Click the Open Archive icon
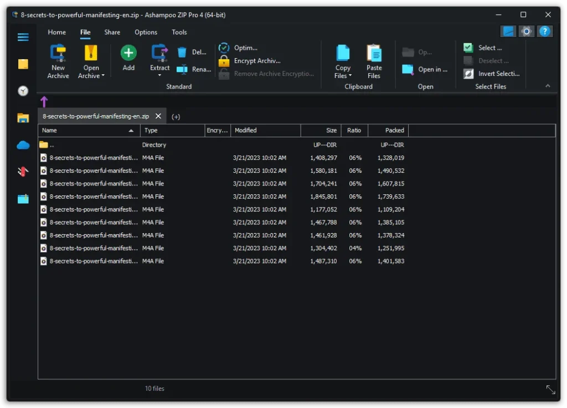Viewport: 567px width, 408px height. (91, 53)
